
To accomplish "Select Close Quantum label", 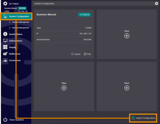I will point(16,120).
